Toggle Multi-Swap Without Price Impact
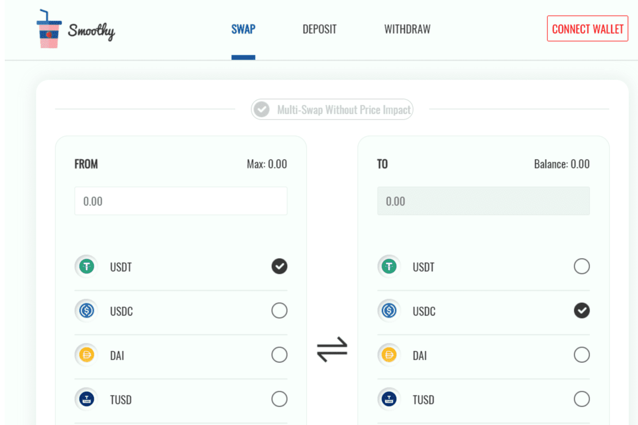The width and height of the screenshot is (638, 425). click(261, 110)
